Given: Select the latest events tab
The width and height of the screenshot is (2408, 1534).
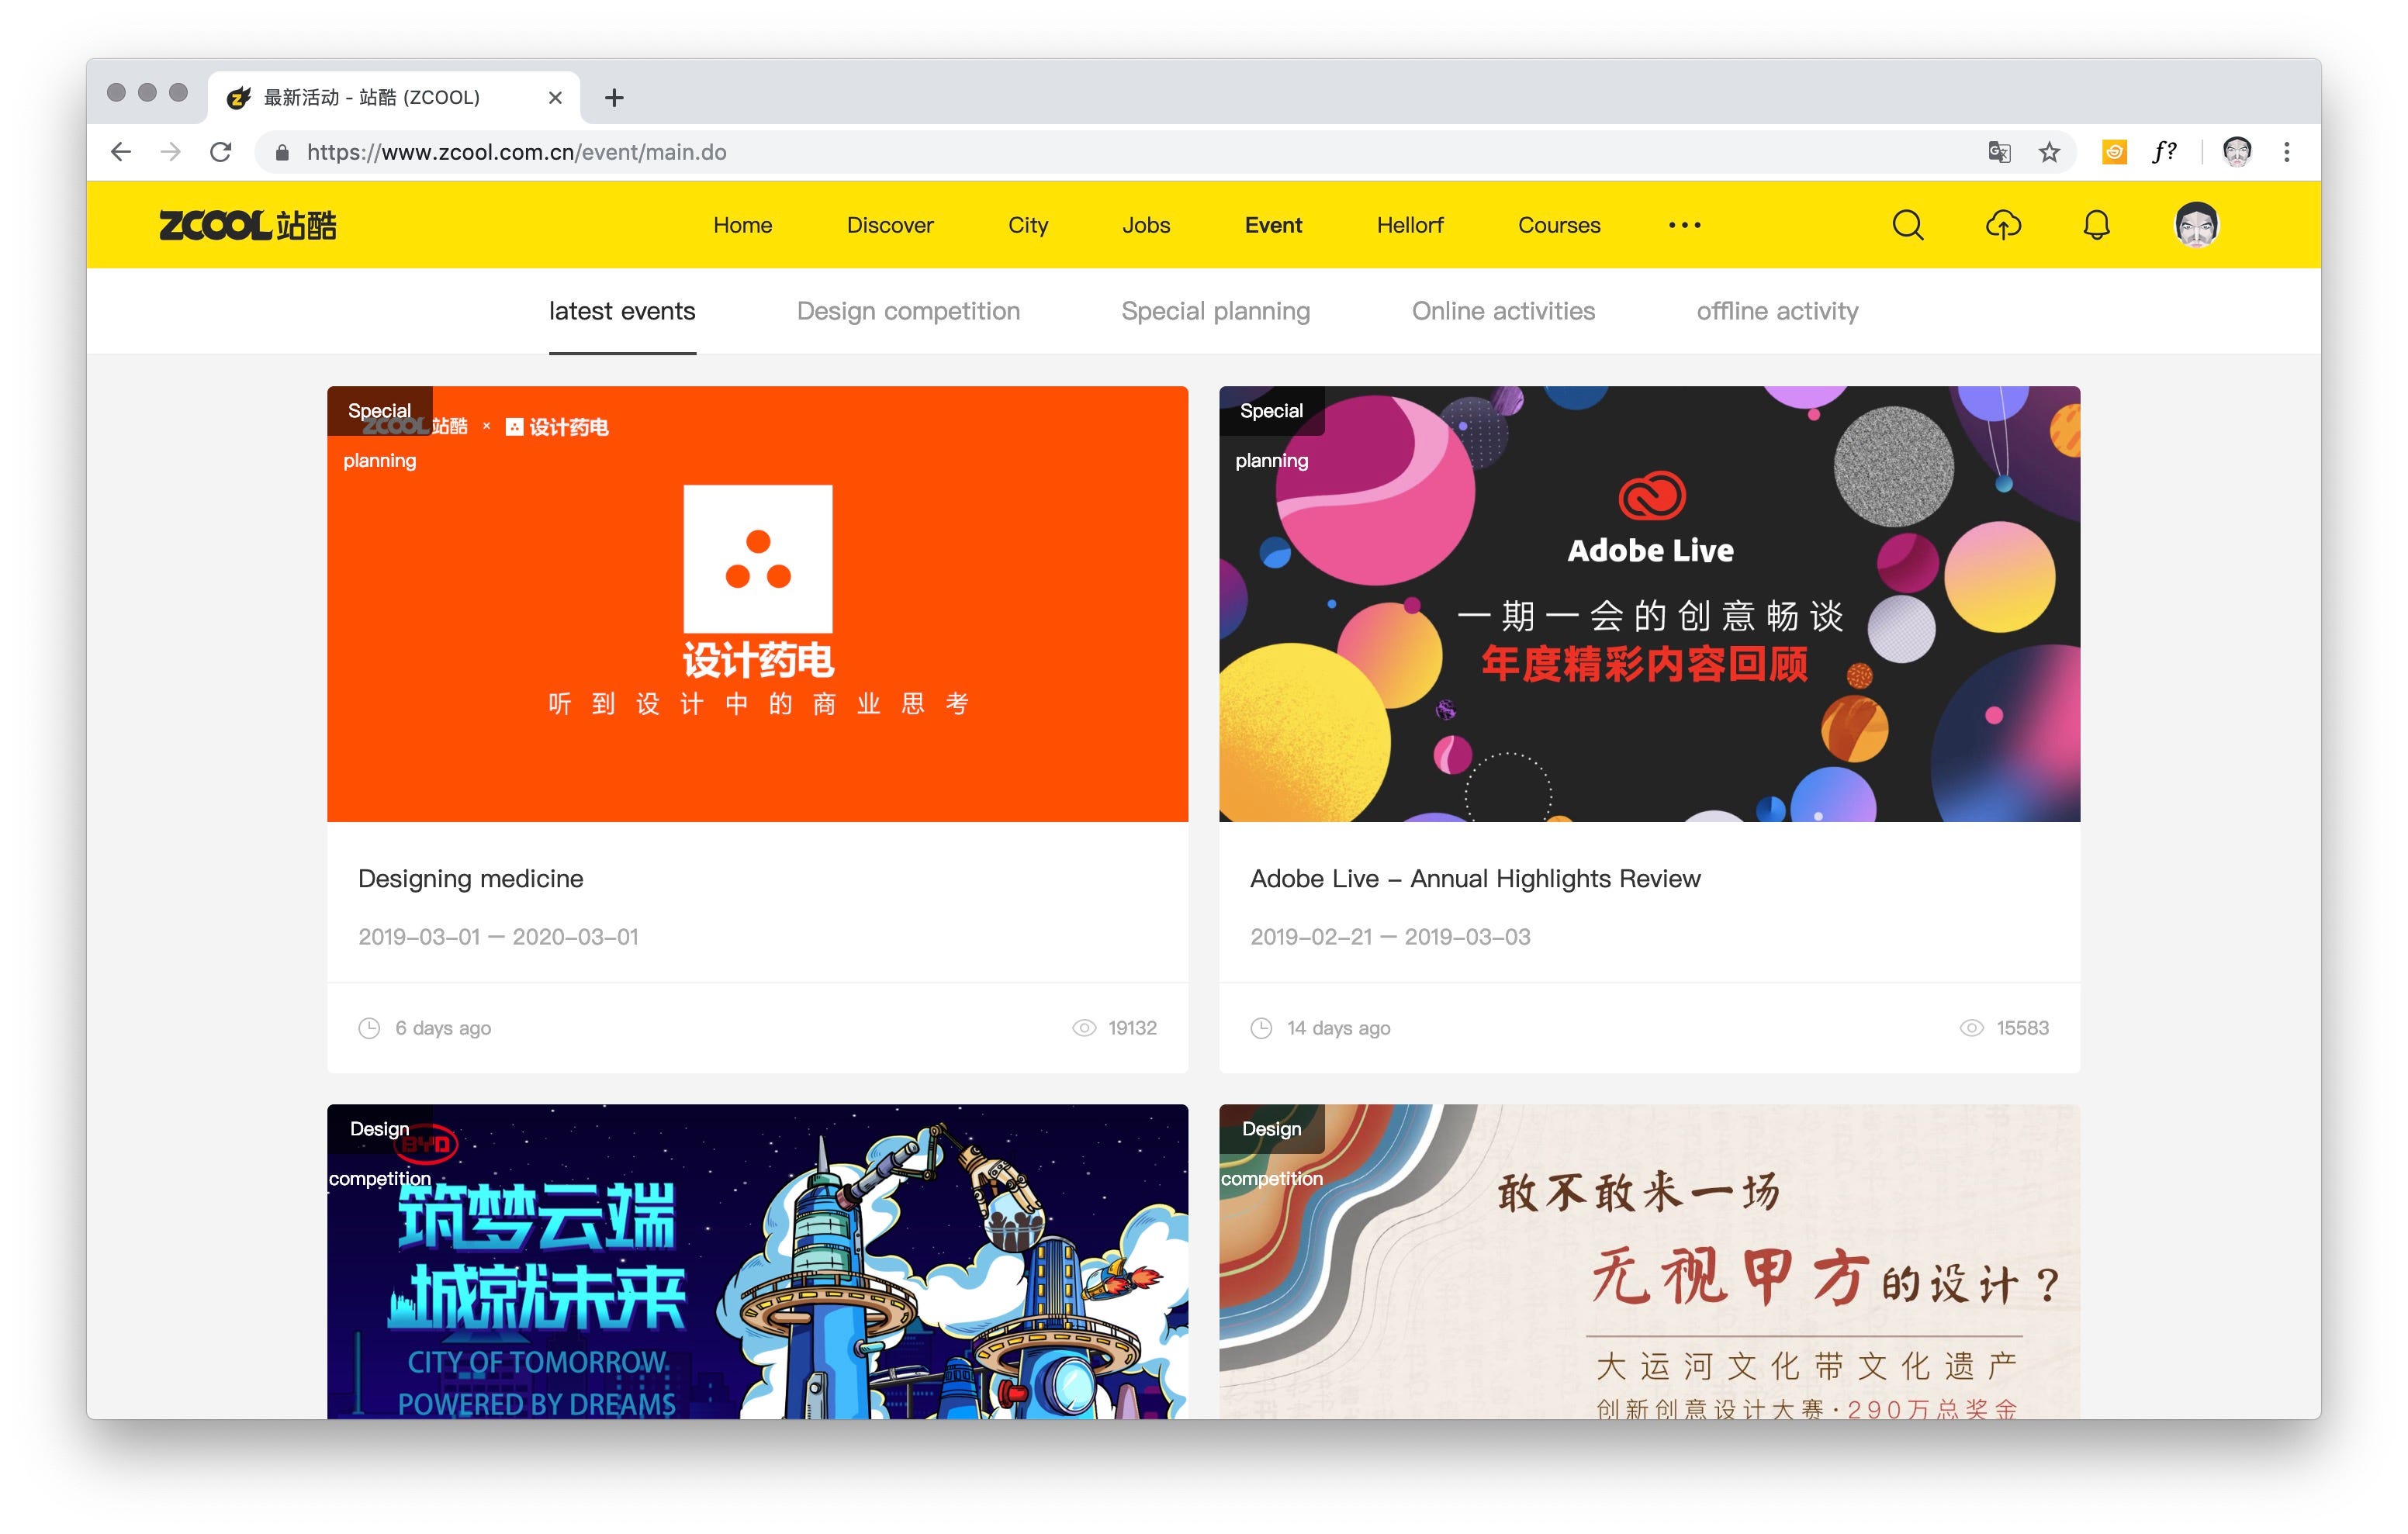Looking at the screenshot, I should coord(622,311).
